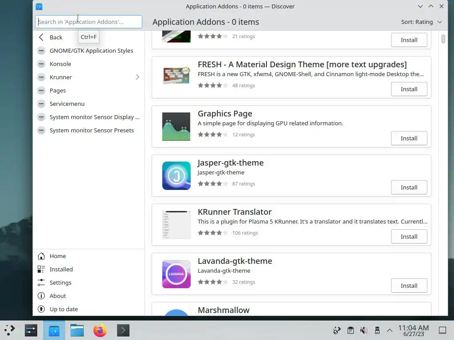The image size is (454, 340).
Task: Focus the Search in Application Addons field
Action: (x=89, y=22)
